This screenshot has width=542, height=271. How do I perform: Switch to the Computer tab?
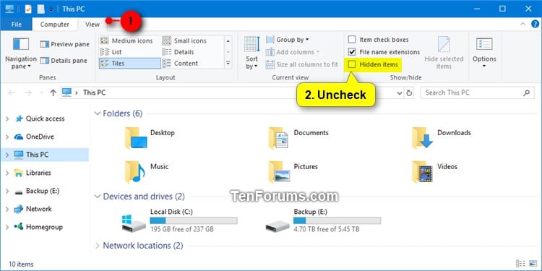[55, 25]
